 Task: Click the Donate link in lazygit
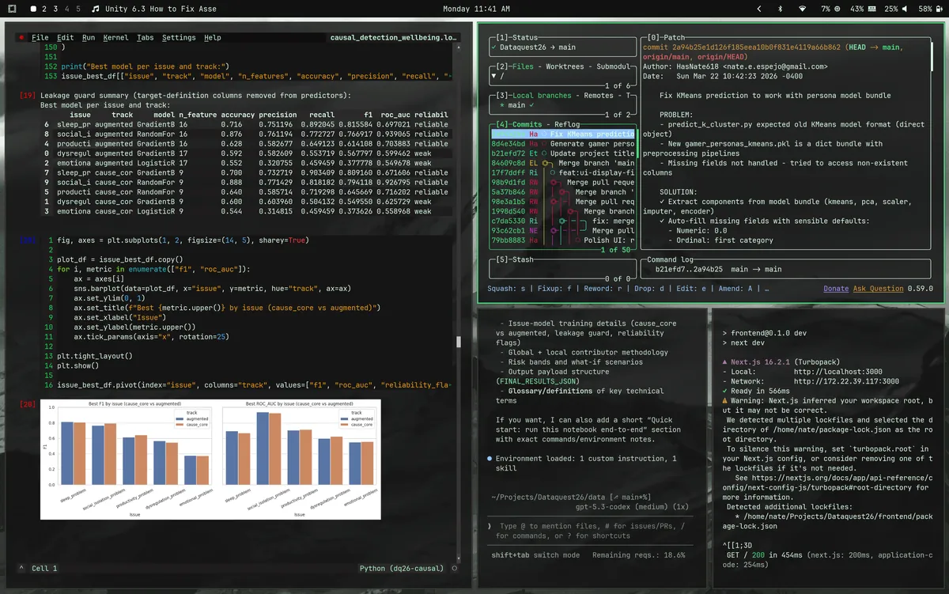pyautogui.click(x=836, y=289)
